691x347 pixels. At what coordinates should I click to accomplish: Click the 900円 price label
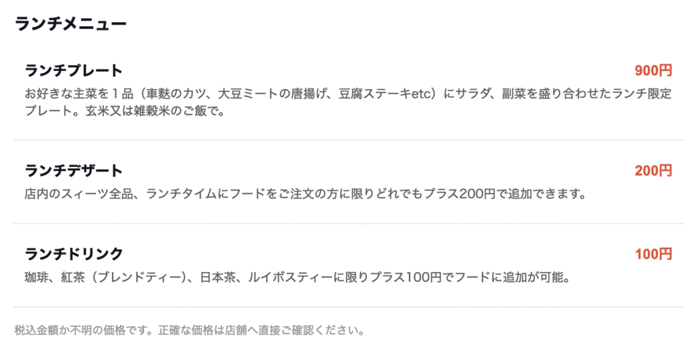(653, 70)
